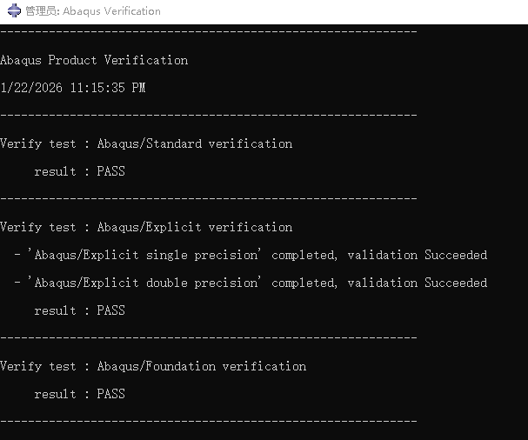
Task: Click the window title 'Abaqus Verification' text
Action: click(111, 11)
